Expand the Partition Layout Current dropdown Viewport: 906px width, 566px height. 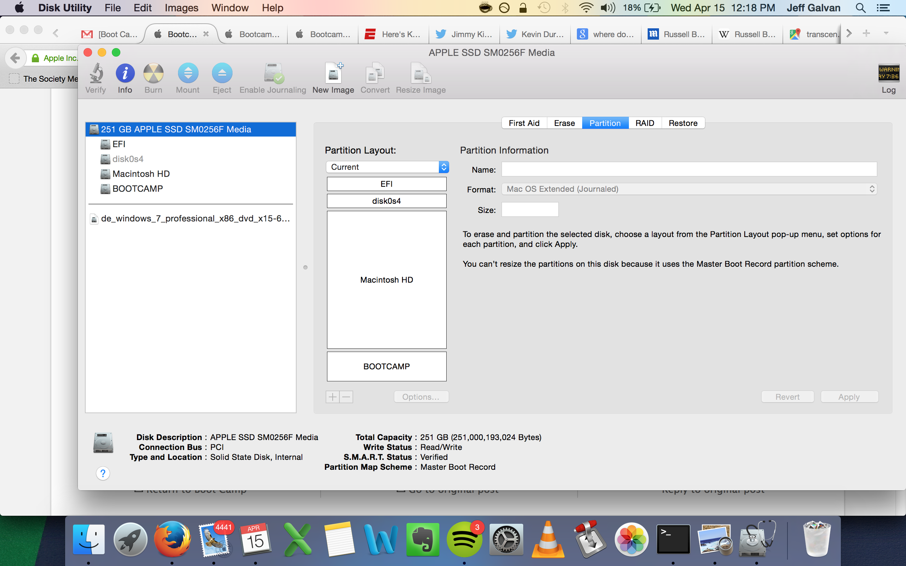click(387, 167)
